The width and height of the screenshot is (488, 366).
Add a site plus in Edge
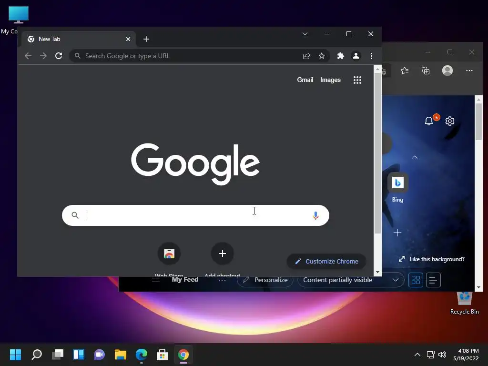click(x=397, y=233)
